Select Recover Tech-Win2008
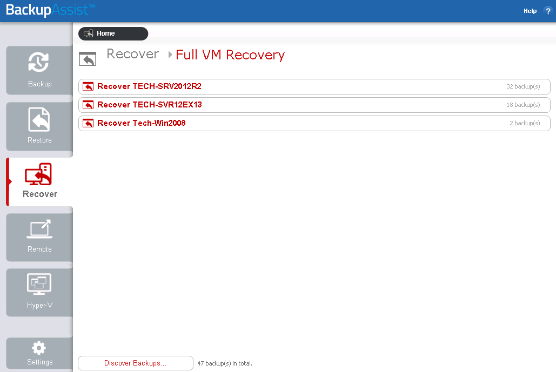This screenshot has width=556, height=372. [314, 123]
